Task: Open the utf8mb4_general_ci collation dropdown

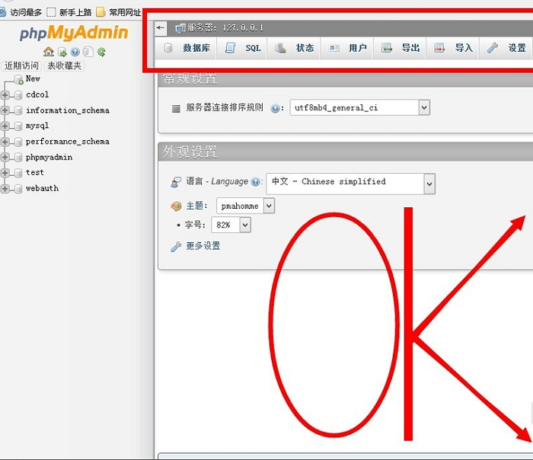Action: (359, 108)
